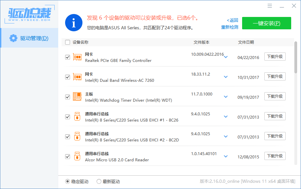Close the 驱动总裁 window

(294, 6)
